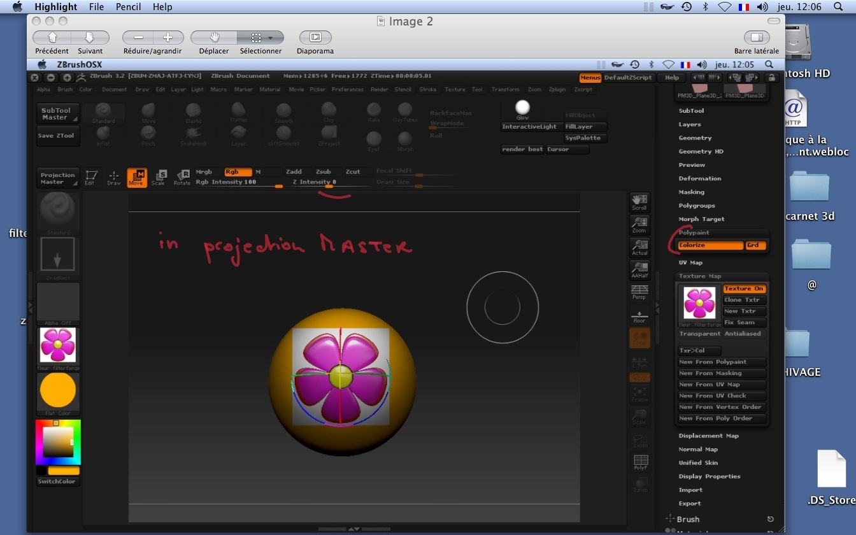856x535 pixels.
Task: Toggle the Grd button in Polypaint
Action: pos(755,245)
